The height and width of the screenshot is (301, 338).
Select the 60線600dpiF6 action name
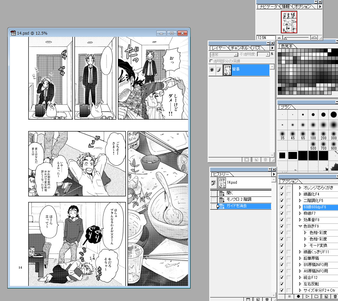(x=315, y=207)
